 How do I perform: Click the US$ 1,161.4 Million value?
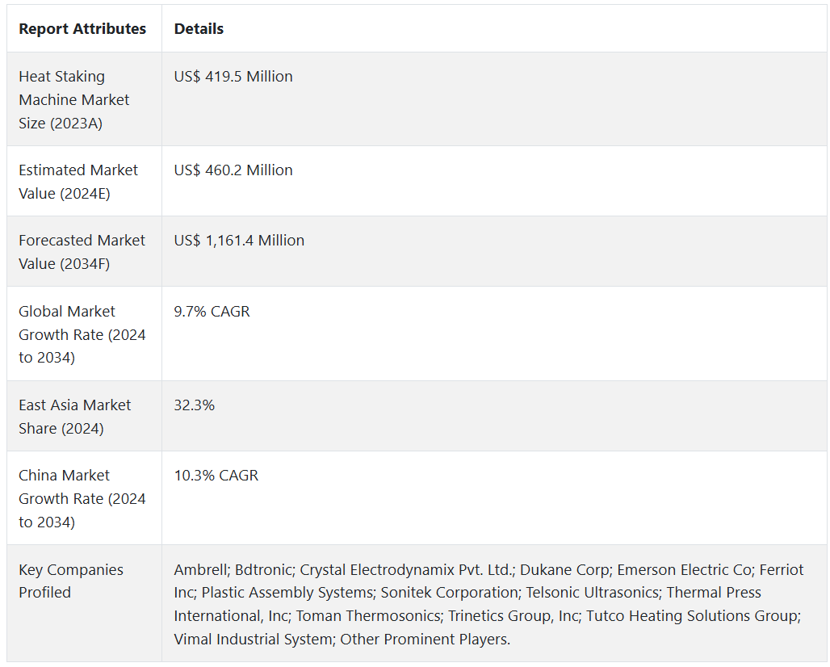tap(239, 241)
